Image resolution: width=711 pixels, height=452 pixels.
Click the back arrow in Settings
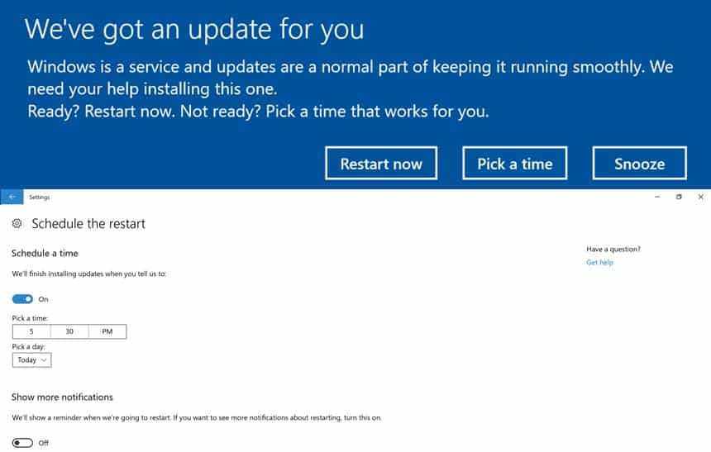(12, 197)
